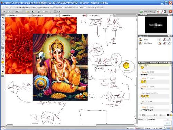Image resolution: width=173 pixels, height=130 pixels.
Task: Expand dropdown arrow next to top-right tool icons
Action: point(165,12)
